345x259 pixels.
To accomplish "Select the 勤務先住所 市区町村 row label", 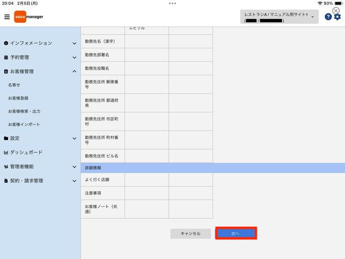I will click(x=102, y=121).
